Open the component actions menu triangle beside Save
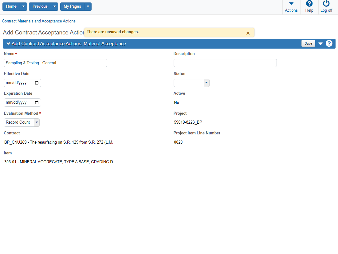Screen dimensions: 338x254 pos(320,44)
